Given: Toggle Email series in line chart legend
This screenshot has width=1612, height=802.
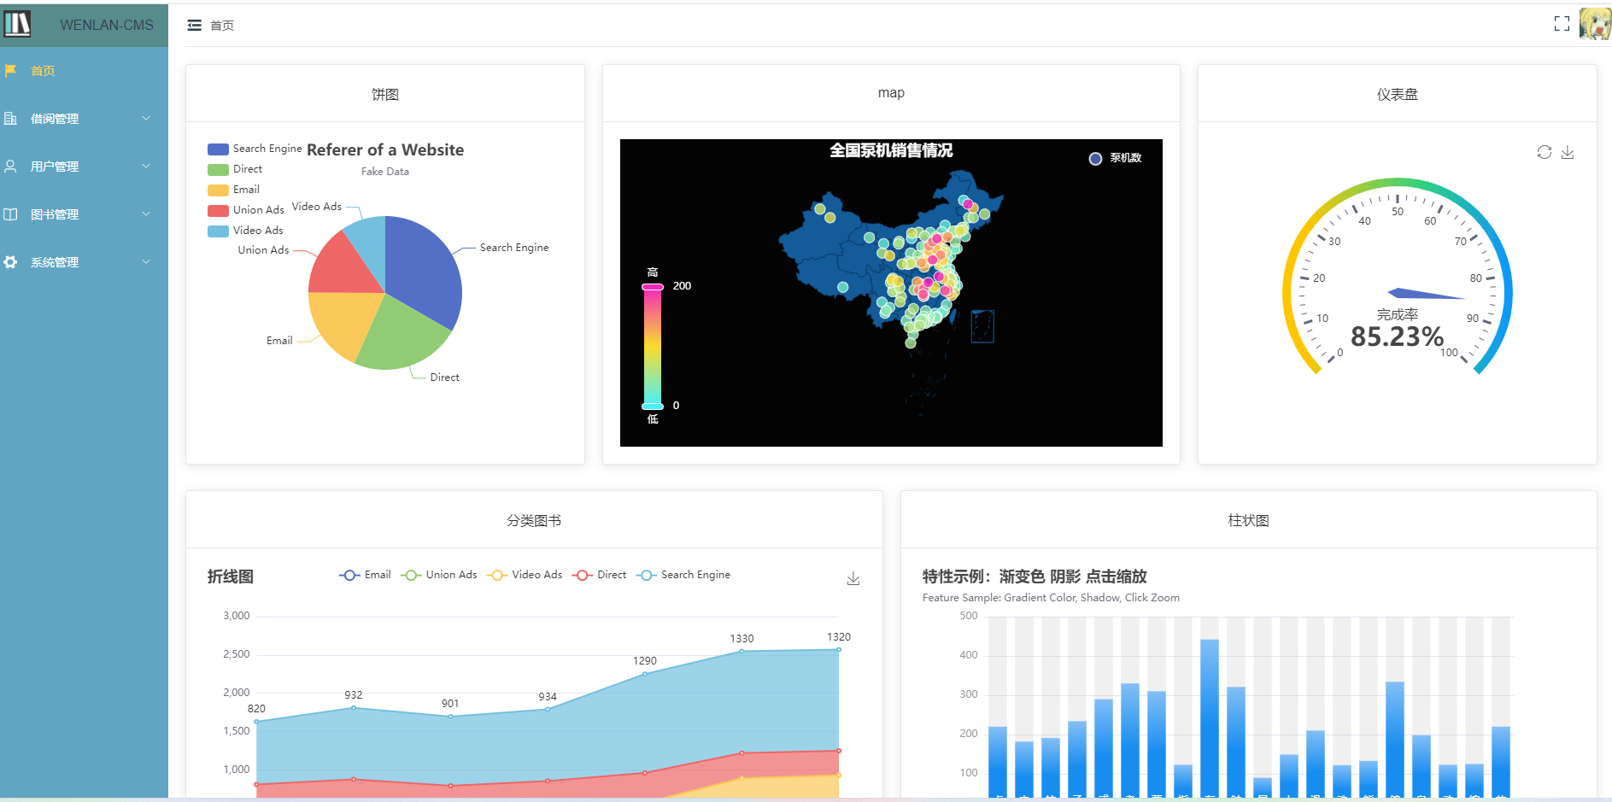Looking at the screenshot, I should [365, 575].
